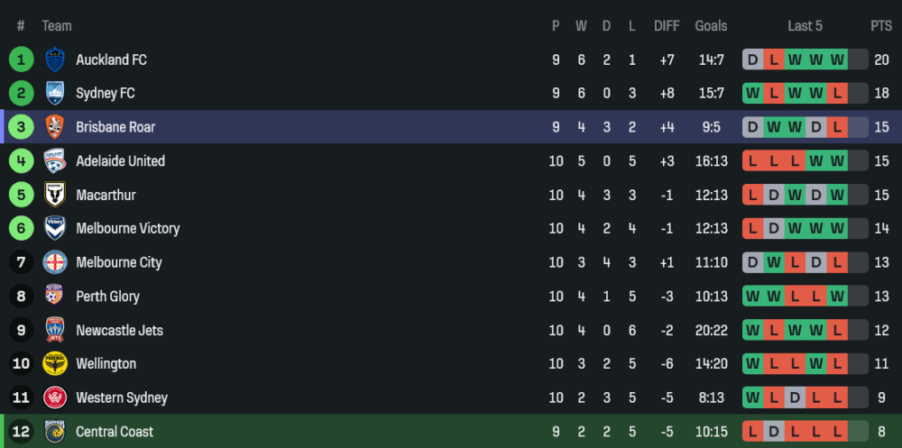Click the Melbourne Victory crest icon
902x448 pixels.
pos(55,229)
